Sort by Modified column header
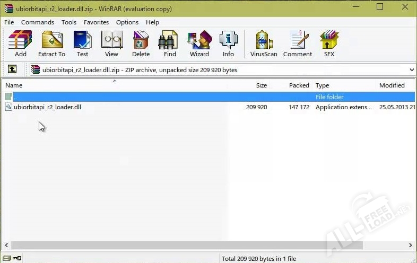This screenshot has height=263, width=417. 392,85
